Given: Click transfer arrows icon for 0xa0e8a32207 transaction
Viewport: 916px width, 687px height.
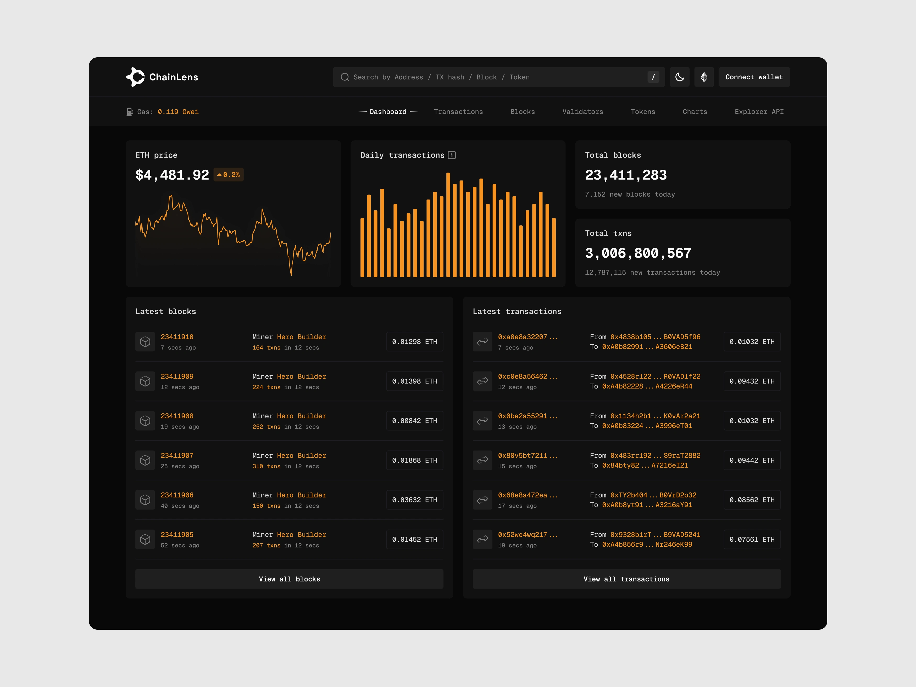Looking at the screenshot, I should pyautogui.click(x=482, y=342).
